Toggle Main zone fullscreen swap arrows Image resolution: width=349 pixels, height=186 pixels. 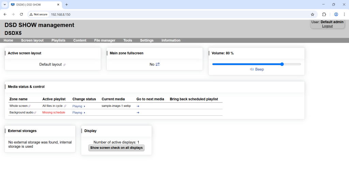pyautogui.click(x=157, y=64)
